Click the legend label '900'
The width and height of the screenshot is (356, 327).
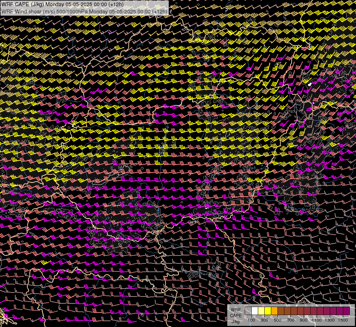304,320
